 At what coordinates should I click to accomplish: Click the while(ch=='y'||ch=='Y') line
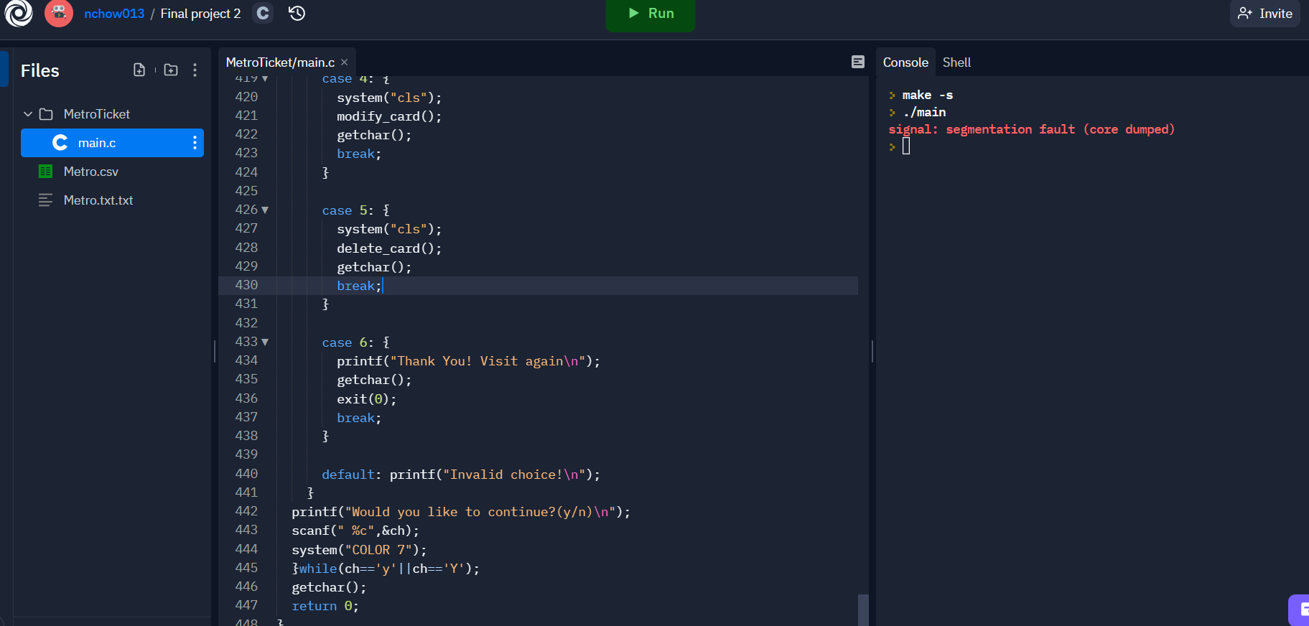point(386,569)
